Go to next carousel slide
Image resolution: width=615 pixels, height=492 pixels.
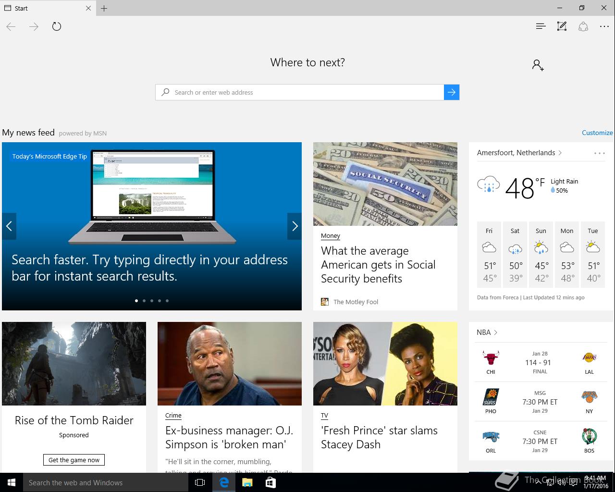tap(295, 226)
